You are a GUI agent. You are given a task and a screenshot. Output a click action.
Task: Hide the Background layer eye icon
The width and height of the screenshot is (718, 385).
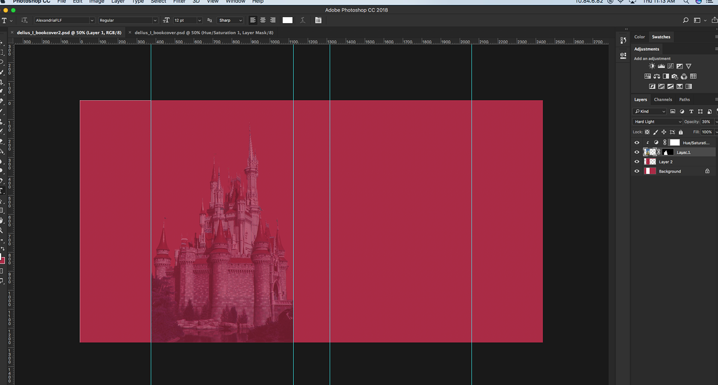pyautogui.click(x=637, y=171)
